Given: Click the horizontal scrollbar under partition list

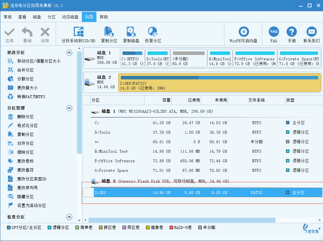Looking at the screenshot, I should coord(182,220).
